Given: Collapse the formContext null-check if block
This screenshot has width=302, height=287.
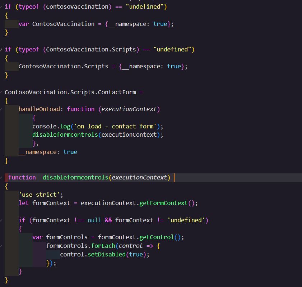Looking at the screenshot, I should pyautogui.click(x=1, y=220).
